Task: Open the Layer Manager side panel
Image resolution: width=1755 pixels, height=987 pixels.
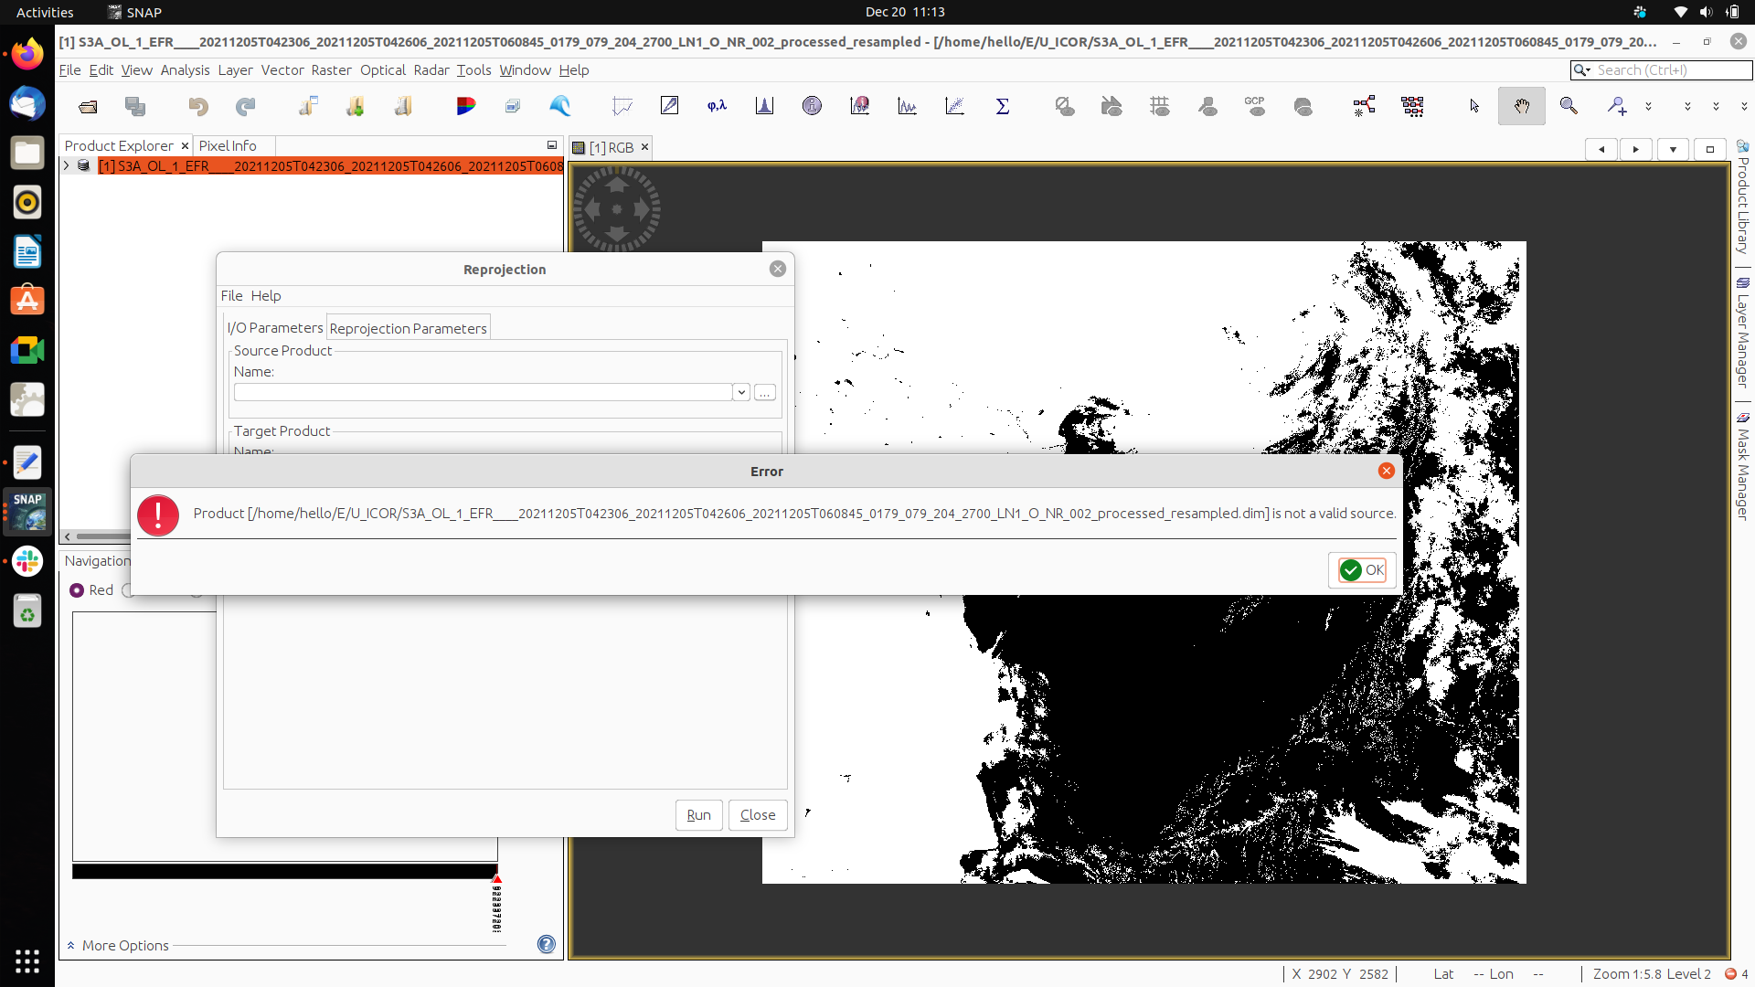Action: tap(1743, 333)
